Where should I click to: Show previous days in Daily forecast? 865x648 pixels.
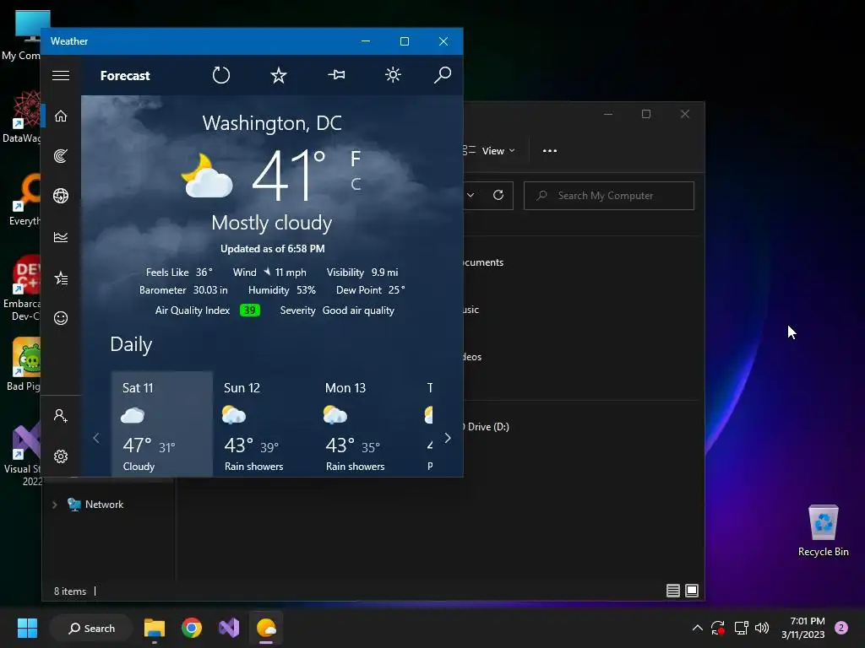(96, 438)
